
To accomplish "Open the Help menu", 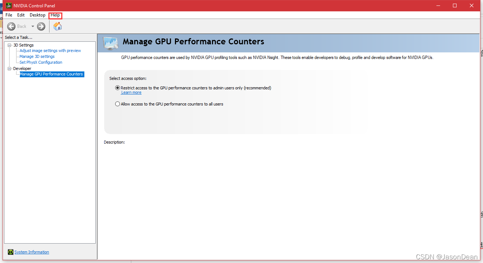I will pyautogui.click(x=55, y=15).
